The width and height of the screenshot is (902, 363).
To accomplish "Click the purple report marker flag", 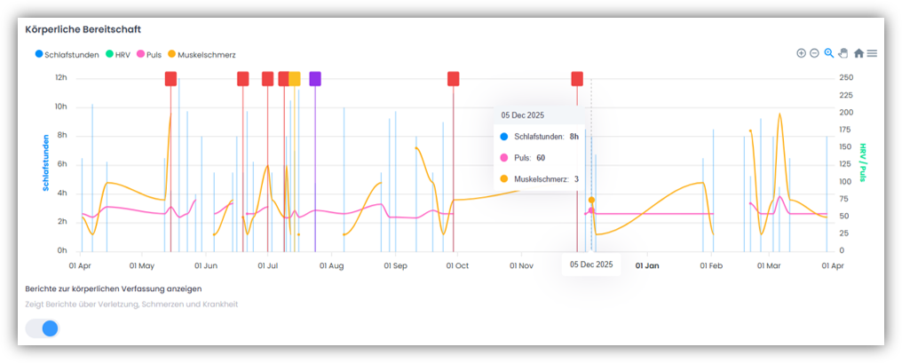I will [315, 78].
